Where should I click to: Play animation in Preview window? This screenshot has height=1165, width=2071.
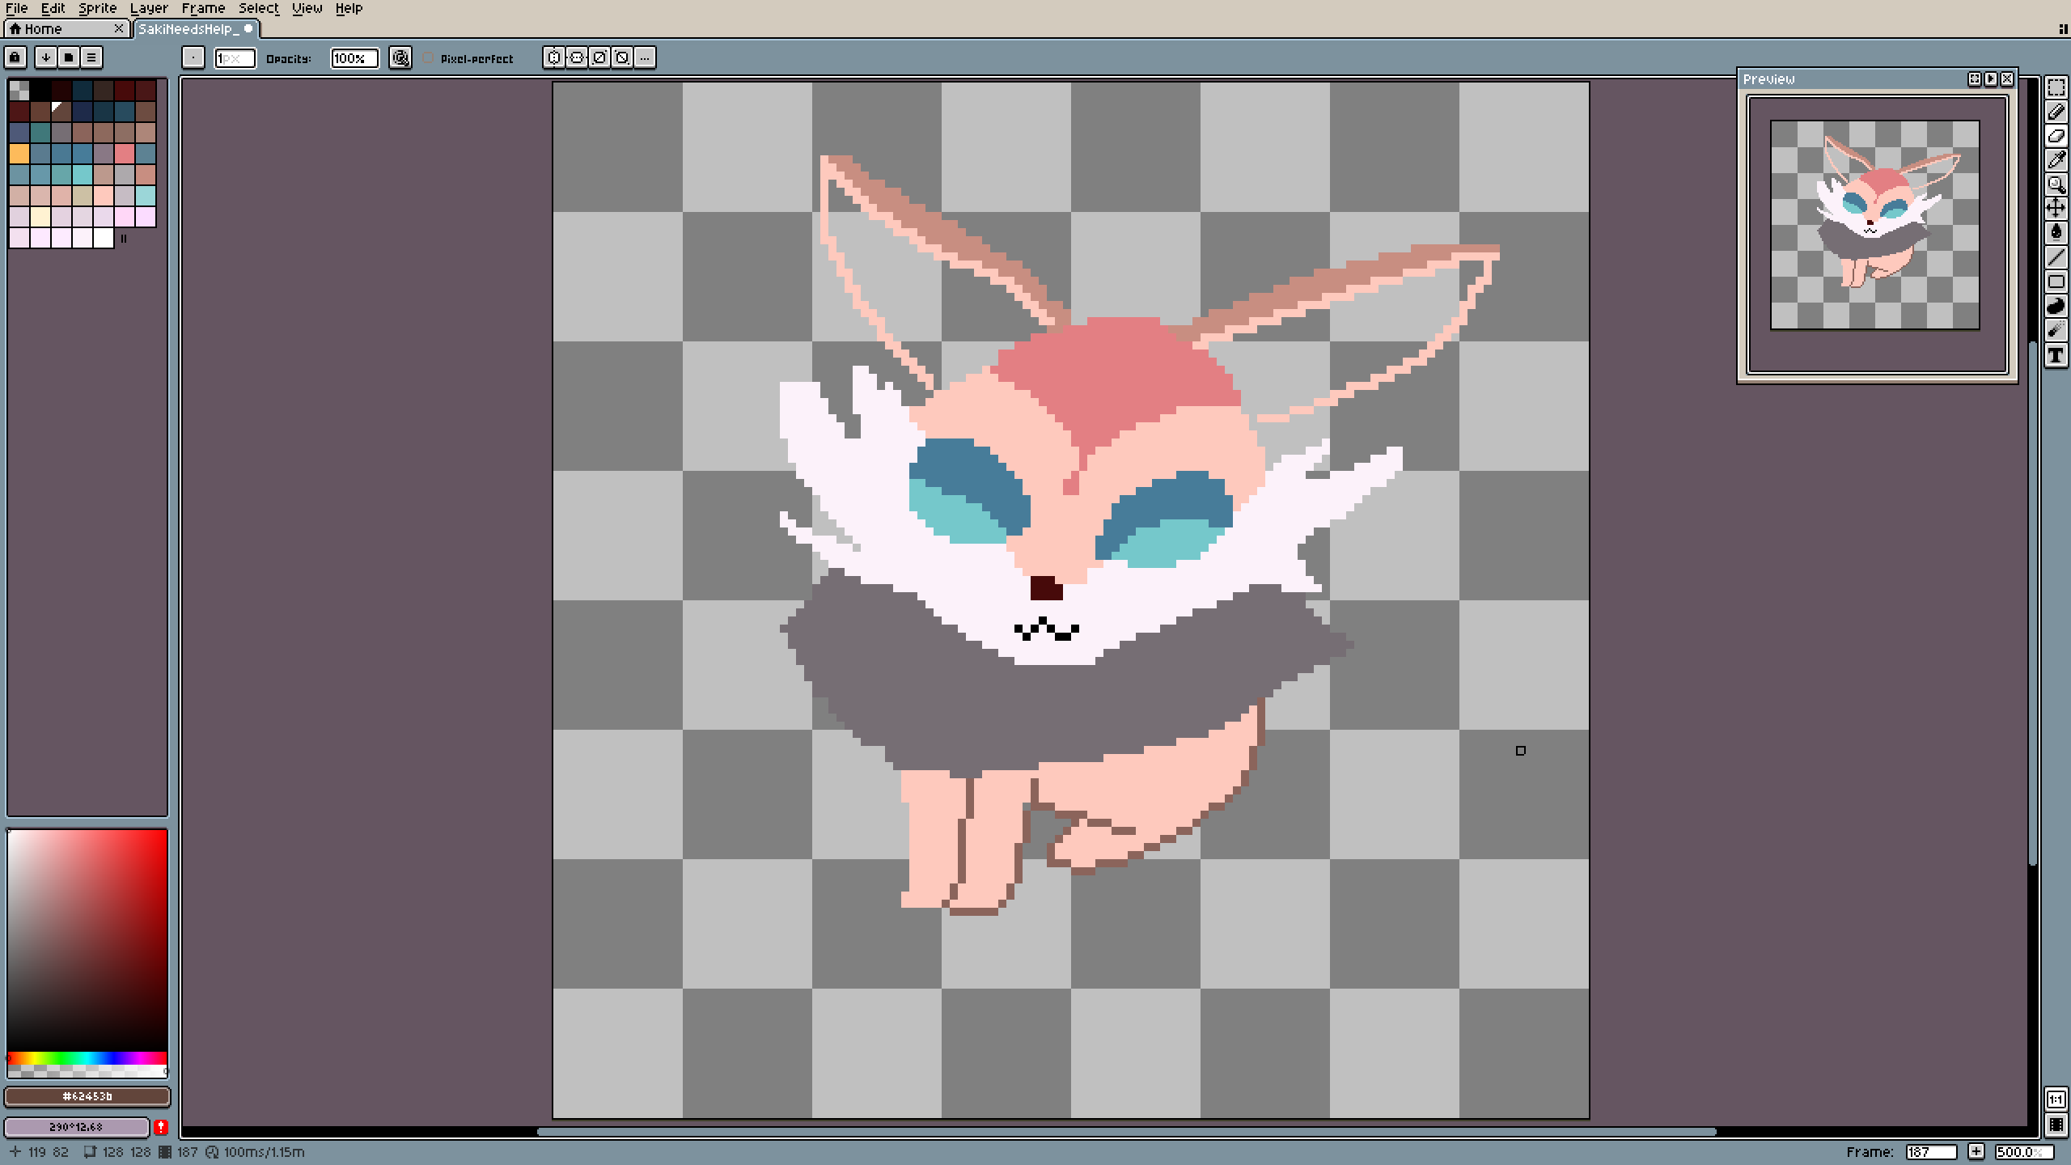tap(1991, 79)
